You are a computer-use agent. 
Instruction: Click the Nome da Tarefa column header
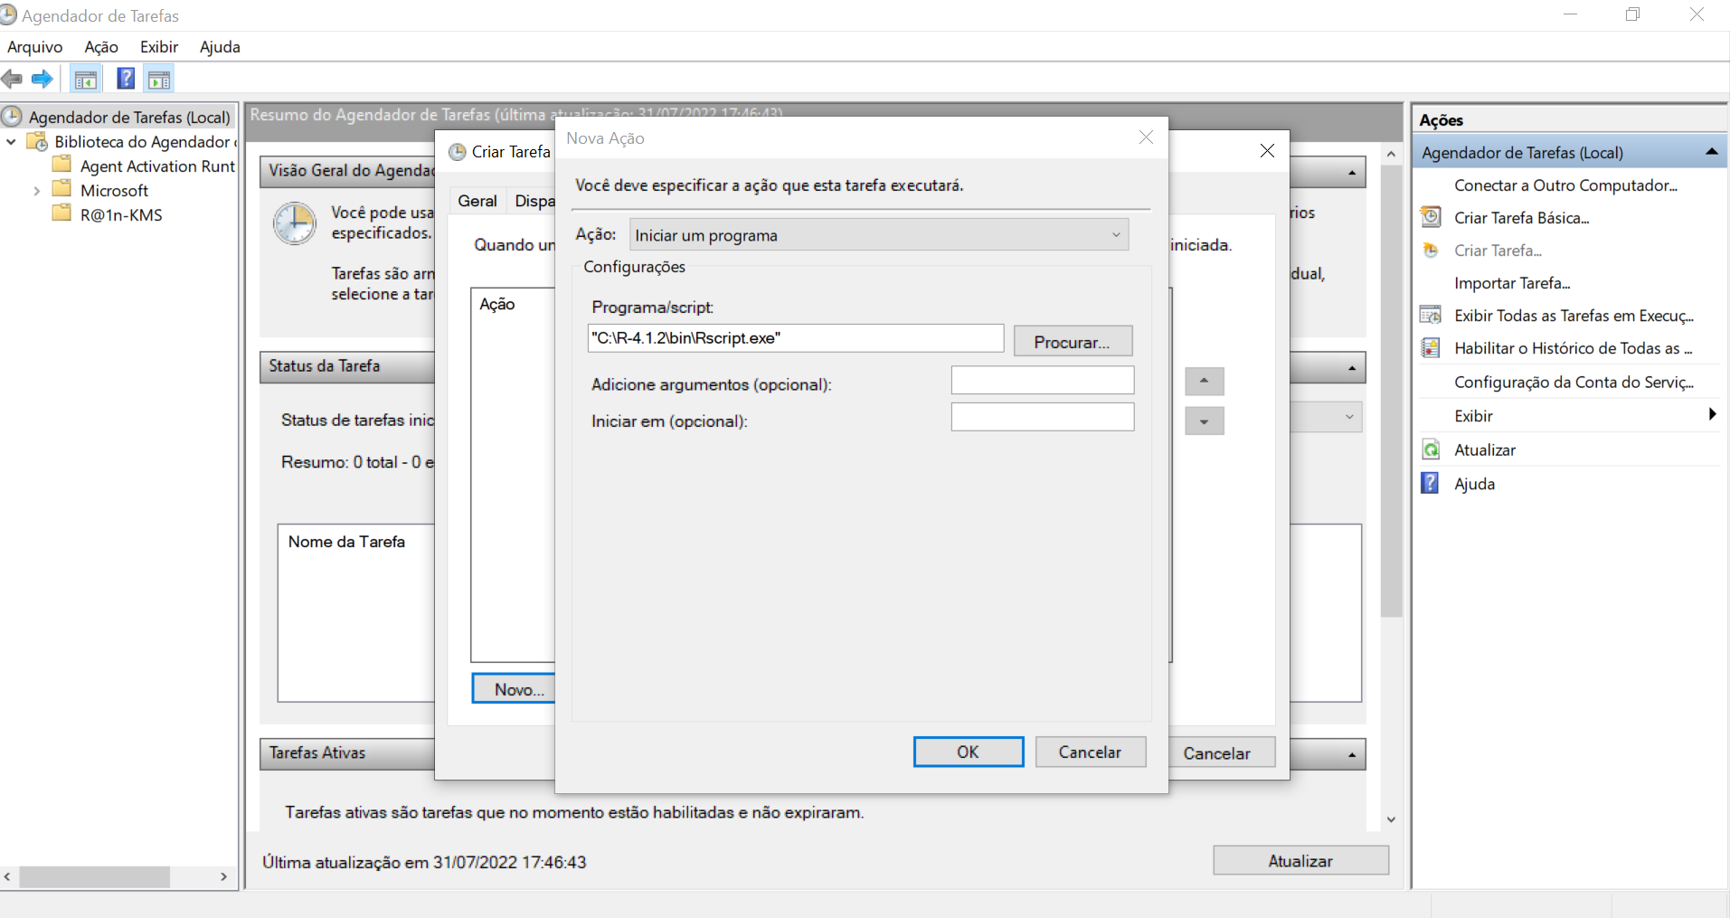(x=346, y=542)
